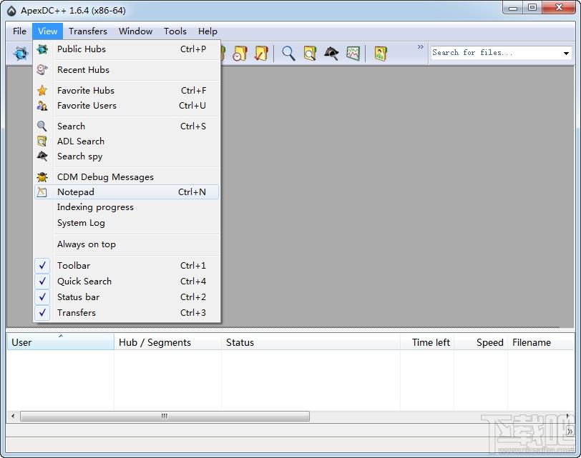Toggle the Status bar checkmark
This screenshot has width=581, height=458.
[42, 297]
